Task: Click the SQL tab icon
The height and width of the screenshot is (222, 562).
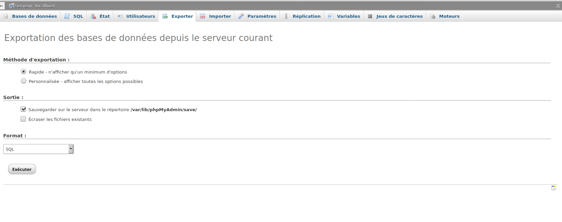Action: point(67,16)
